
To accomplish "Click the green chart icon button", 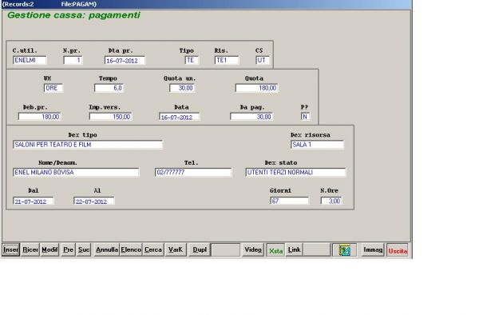I will point(344,250).
